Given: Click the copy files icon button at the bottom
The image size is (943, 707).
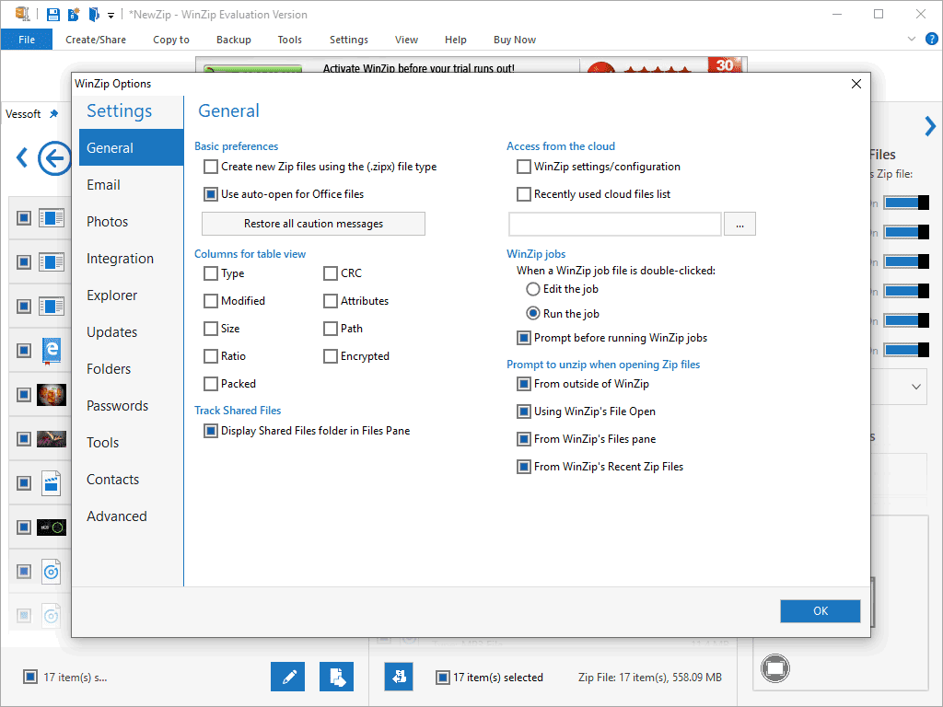Looking at the screenshot, I should point(337,677).
